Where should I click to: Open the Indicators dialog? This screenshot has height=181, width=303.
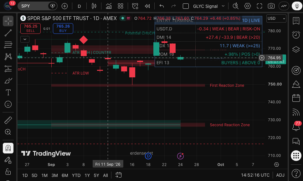pyautogui.click(x=109, y=6)
